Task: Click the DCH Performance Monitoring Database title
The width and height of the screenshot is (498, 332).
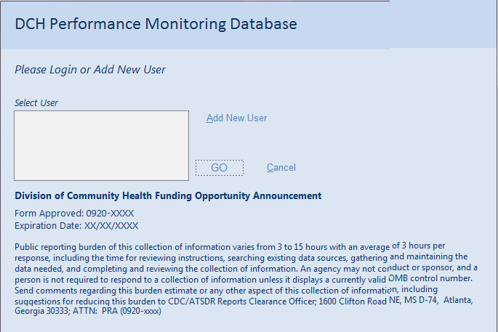Action: (156, 24)
